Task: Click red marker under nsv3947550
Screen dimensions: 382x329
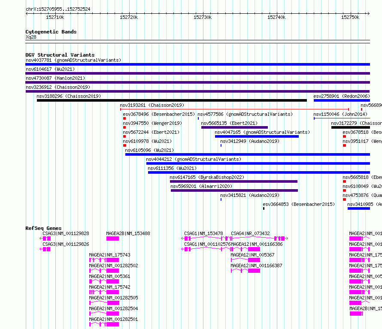Action: coord(124,127)
